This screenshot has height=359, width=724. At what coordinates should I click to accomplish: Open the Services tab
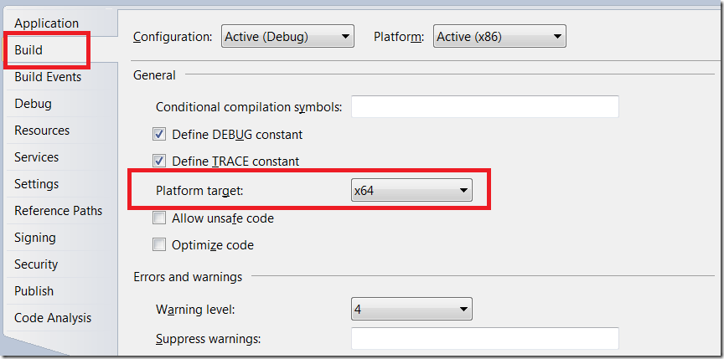pos(37,156)
